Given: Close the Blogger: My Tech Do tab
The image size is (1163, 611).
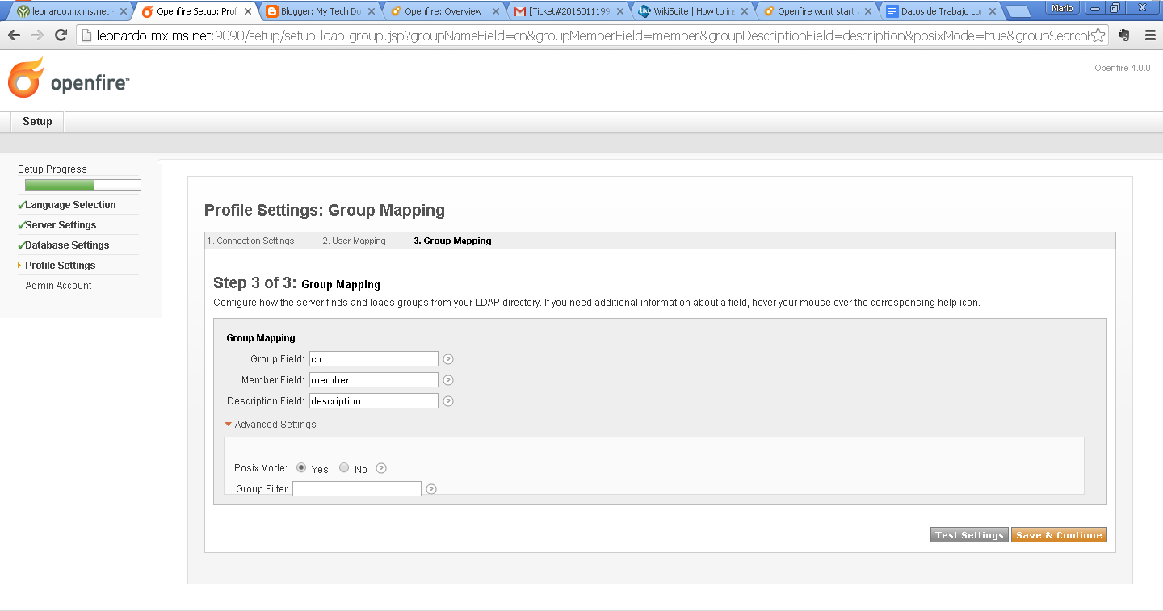Looking at the screenshot, I should click(x=372, y=11).
